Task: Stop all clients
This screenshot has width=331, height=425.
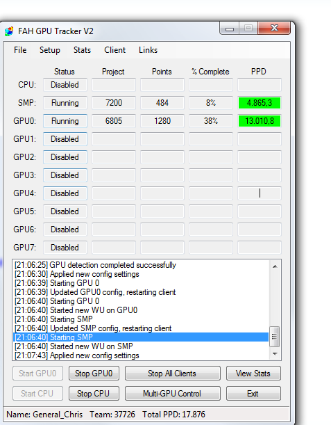Action: coord(172,374)
